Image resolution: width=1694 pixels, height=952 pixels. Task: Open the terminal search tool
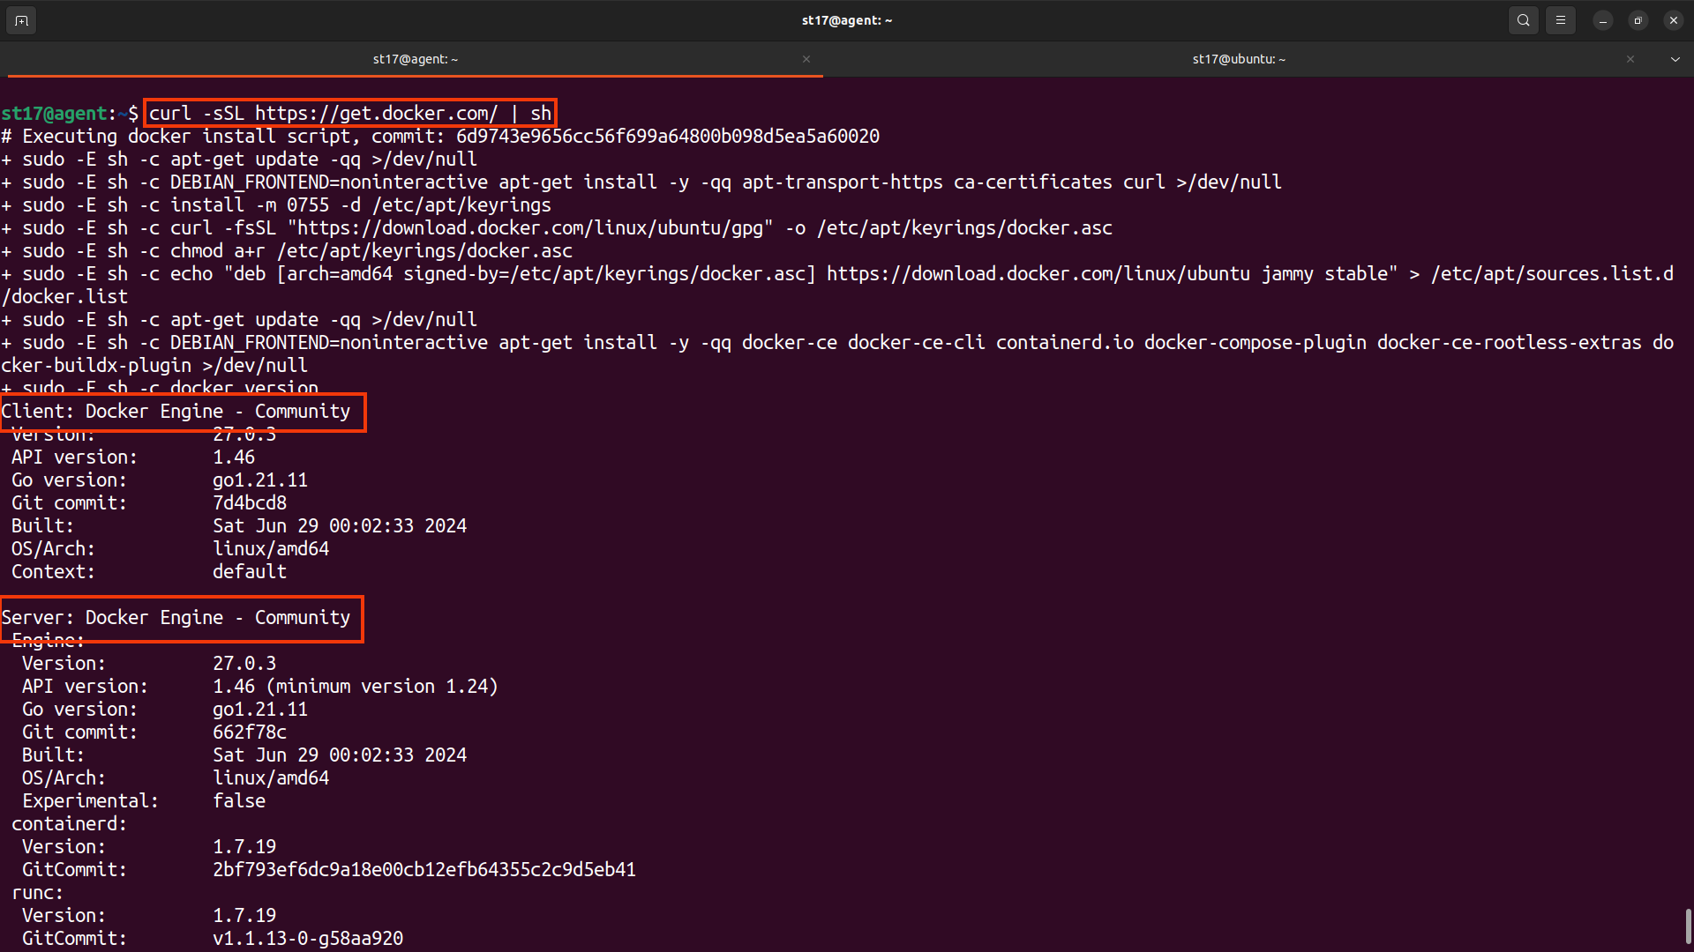pos(1524,20)
